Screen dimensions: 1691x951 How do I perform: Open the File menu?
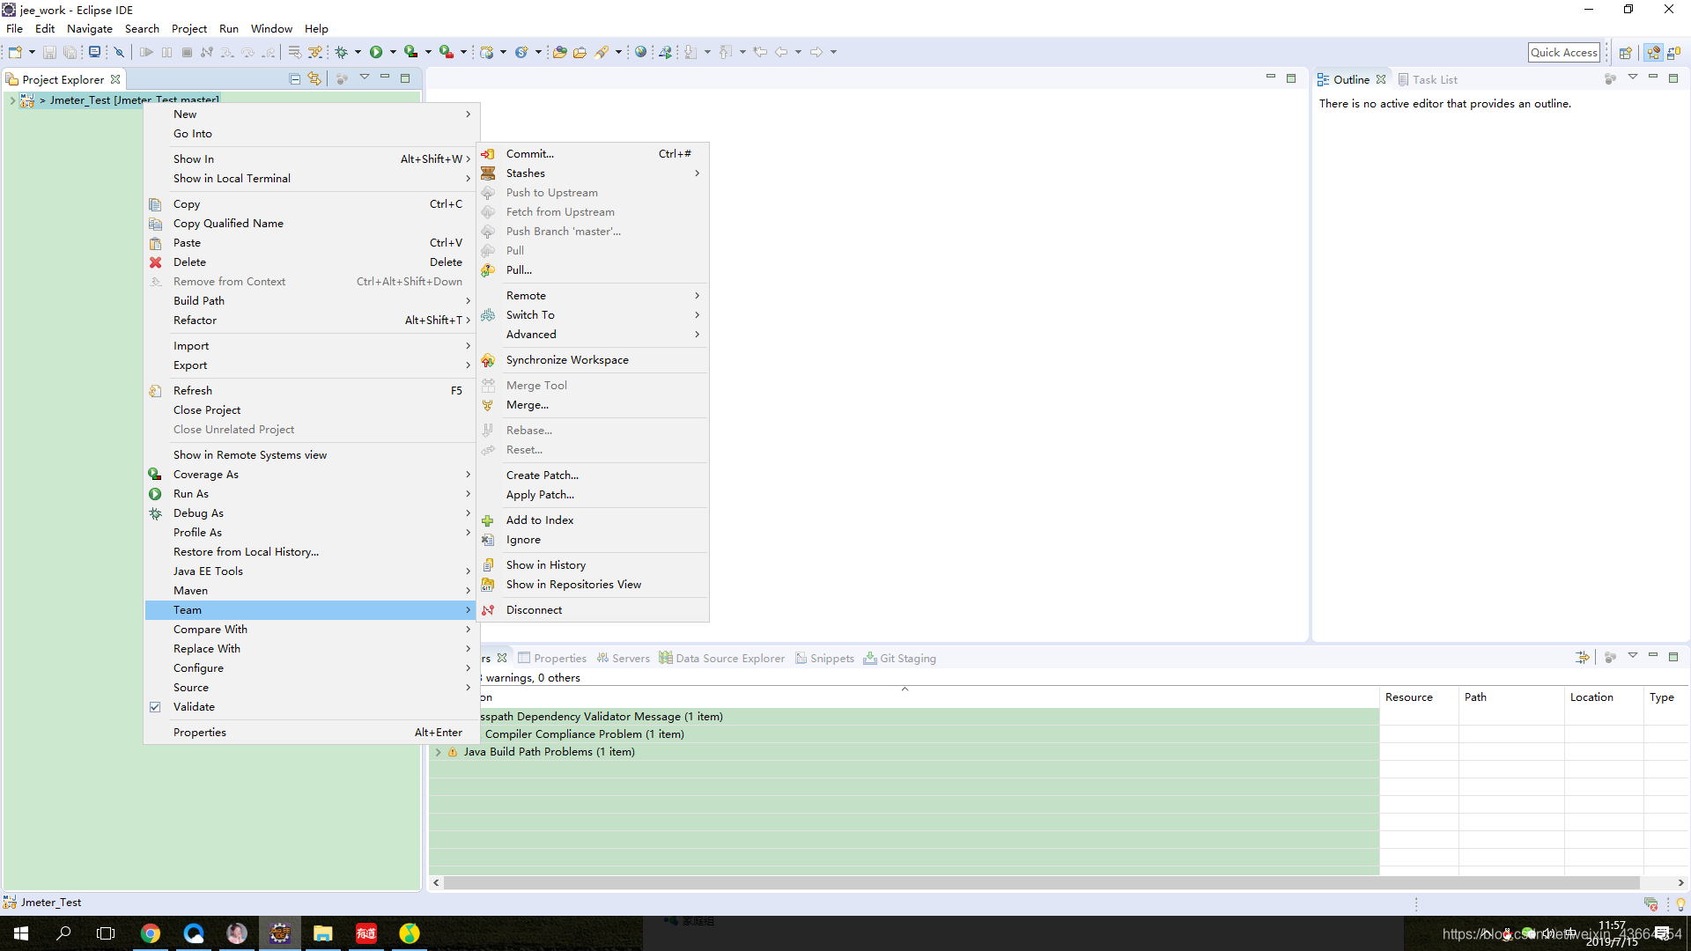pyautogui.click(x=15, y=29)
